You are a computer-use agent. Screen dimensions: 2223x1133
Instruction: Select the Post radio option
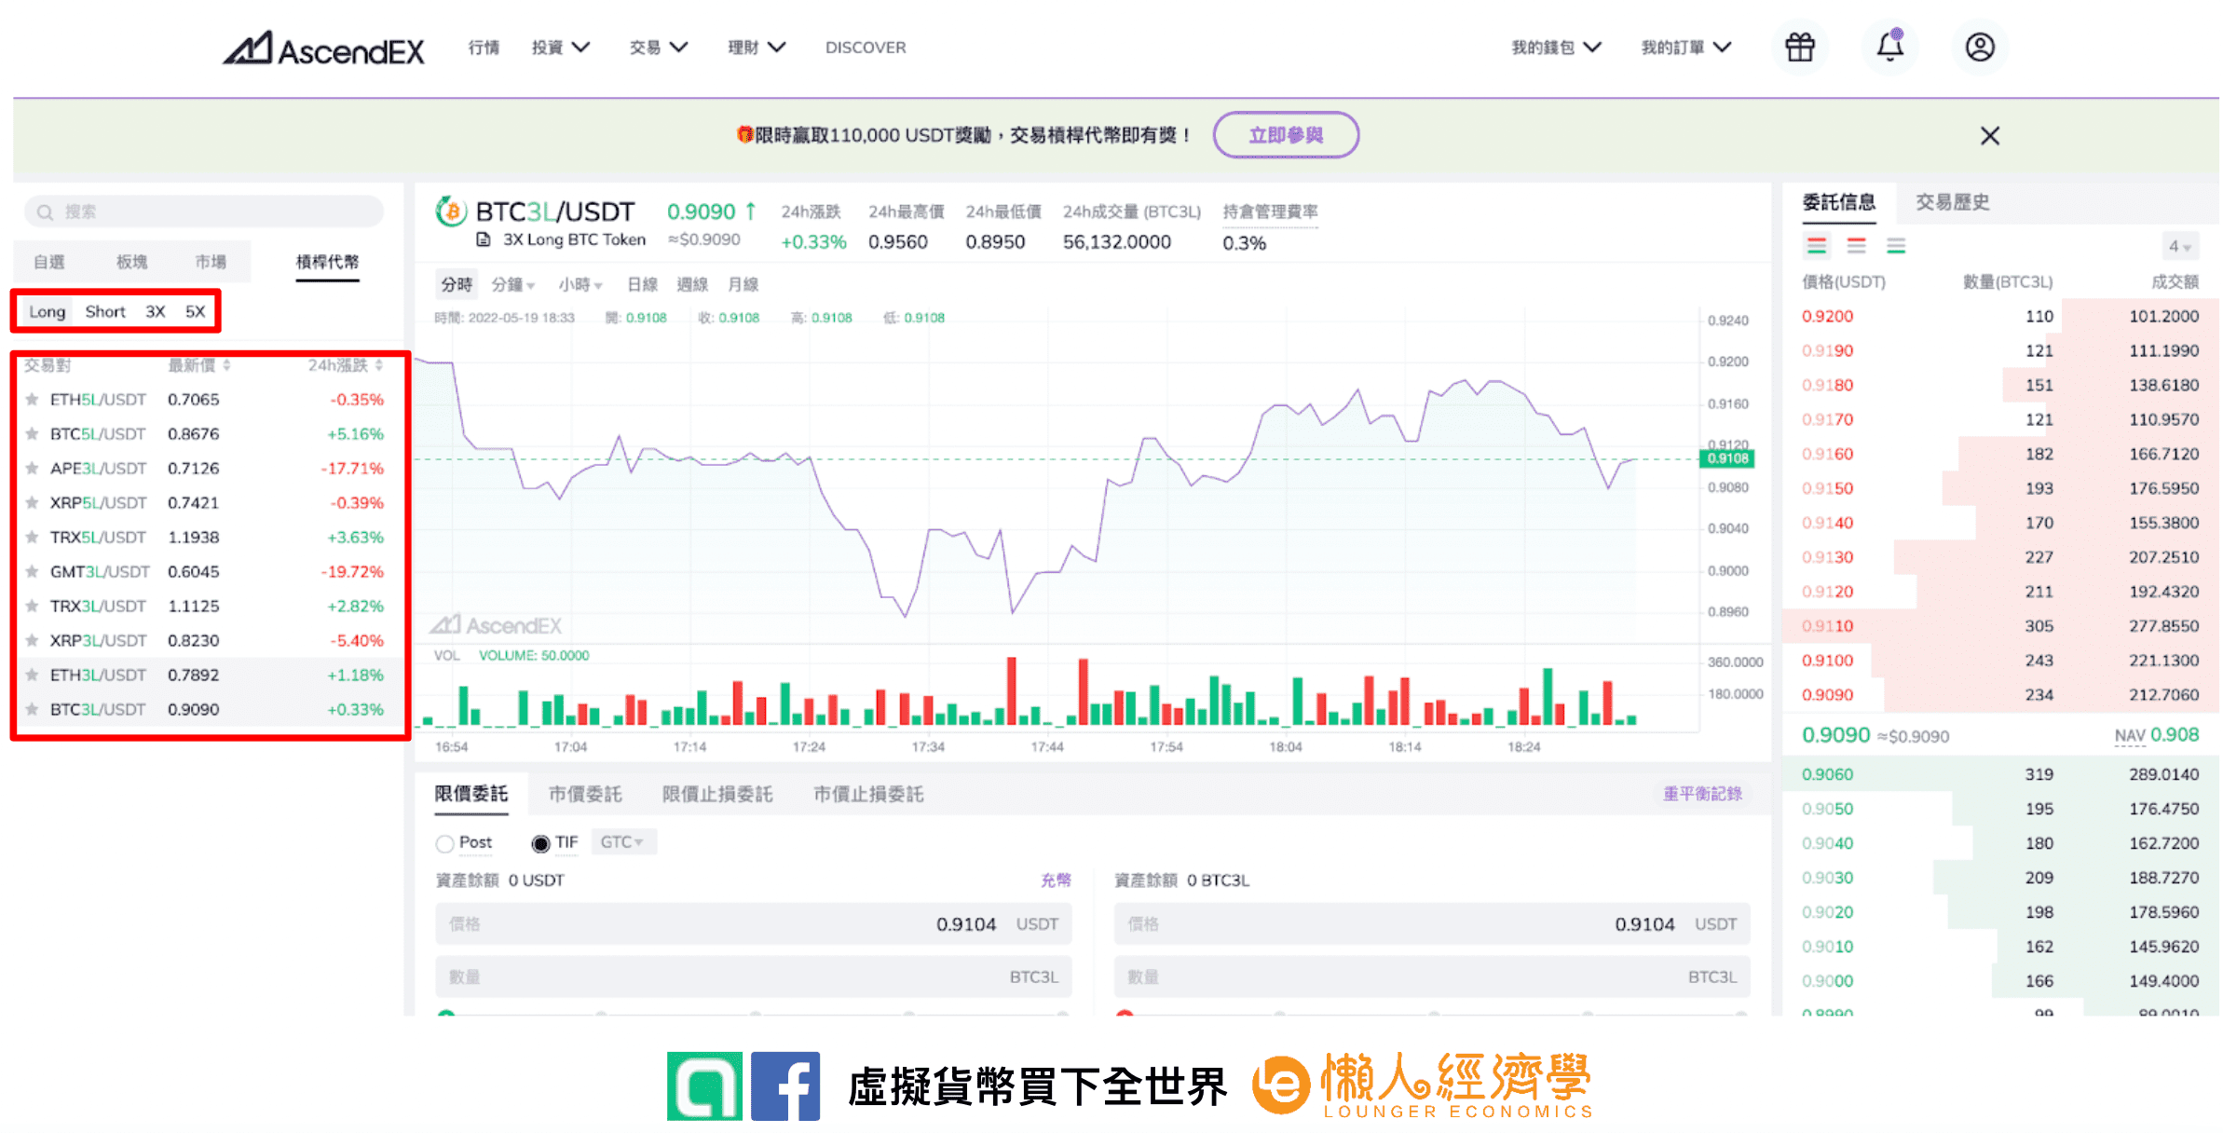tap(444, 843)
